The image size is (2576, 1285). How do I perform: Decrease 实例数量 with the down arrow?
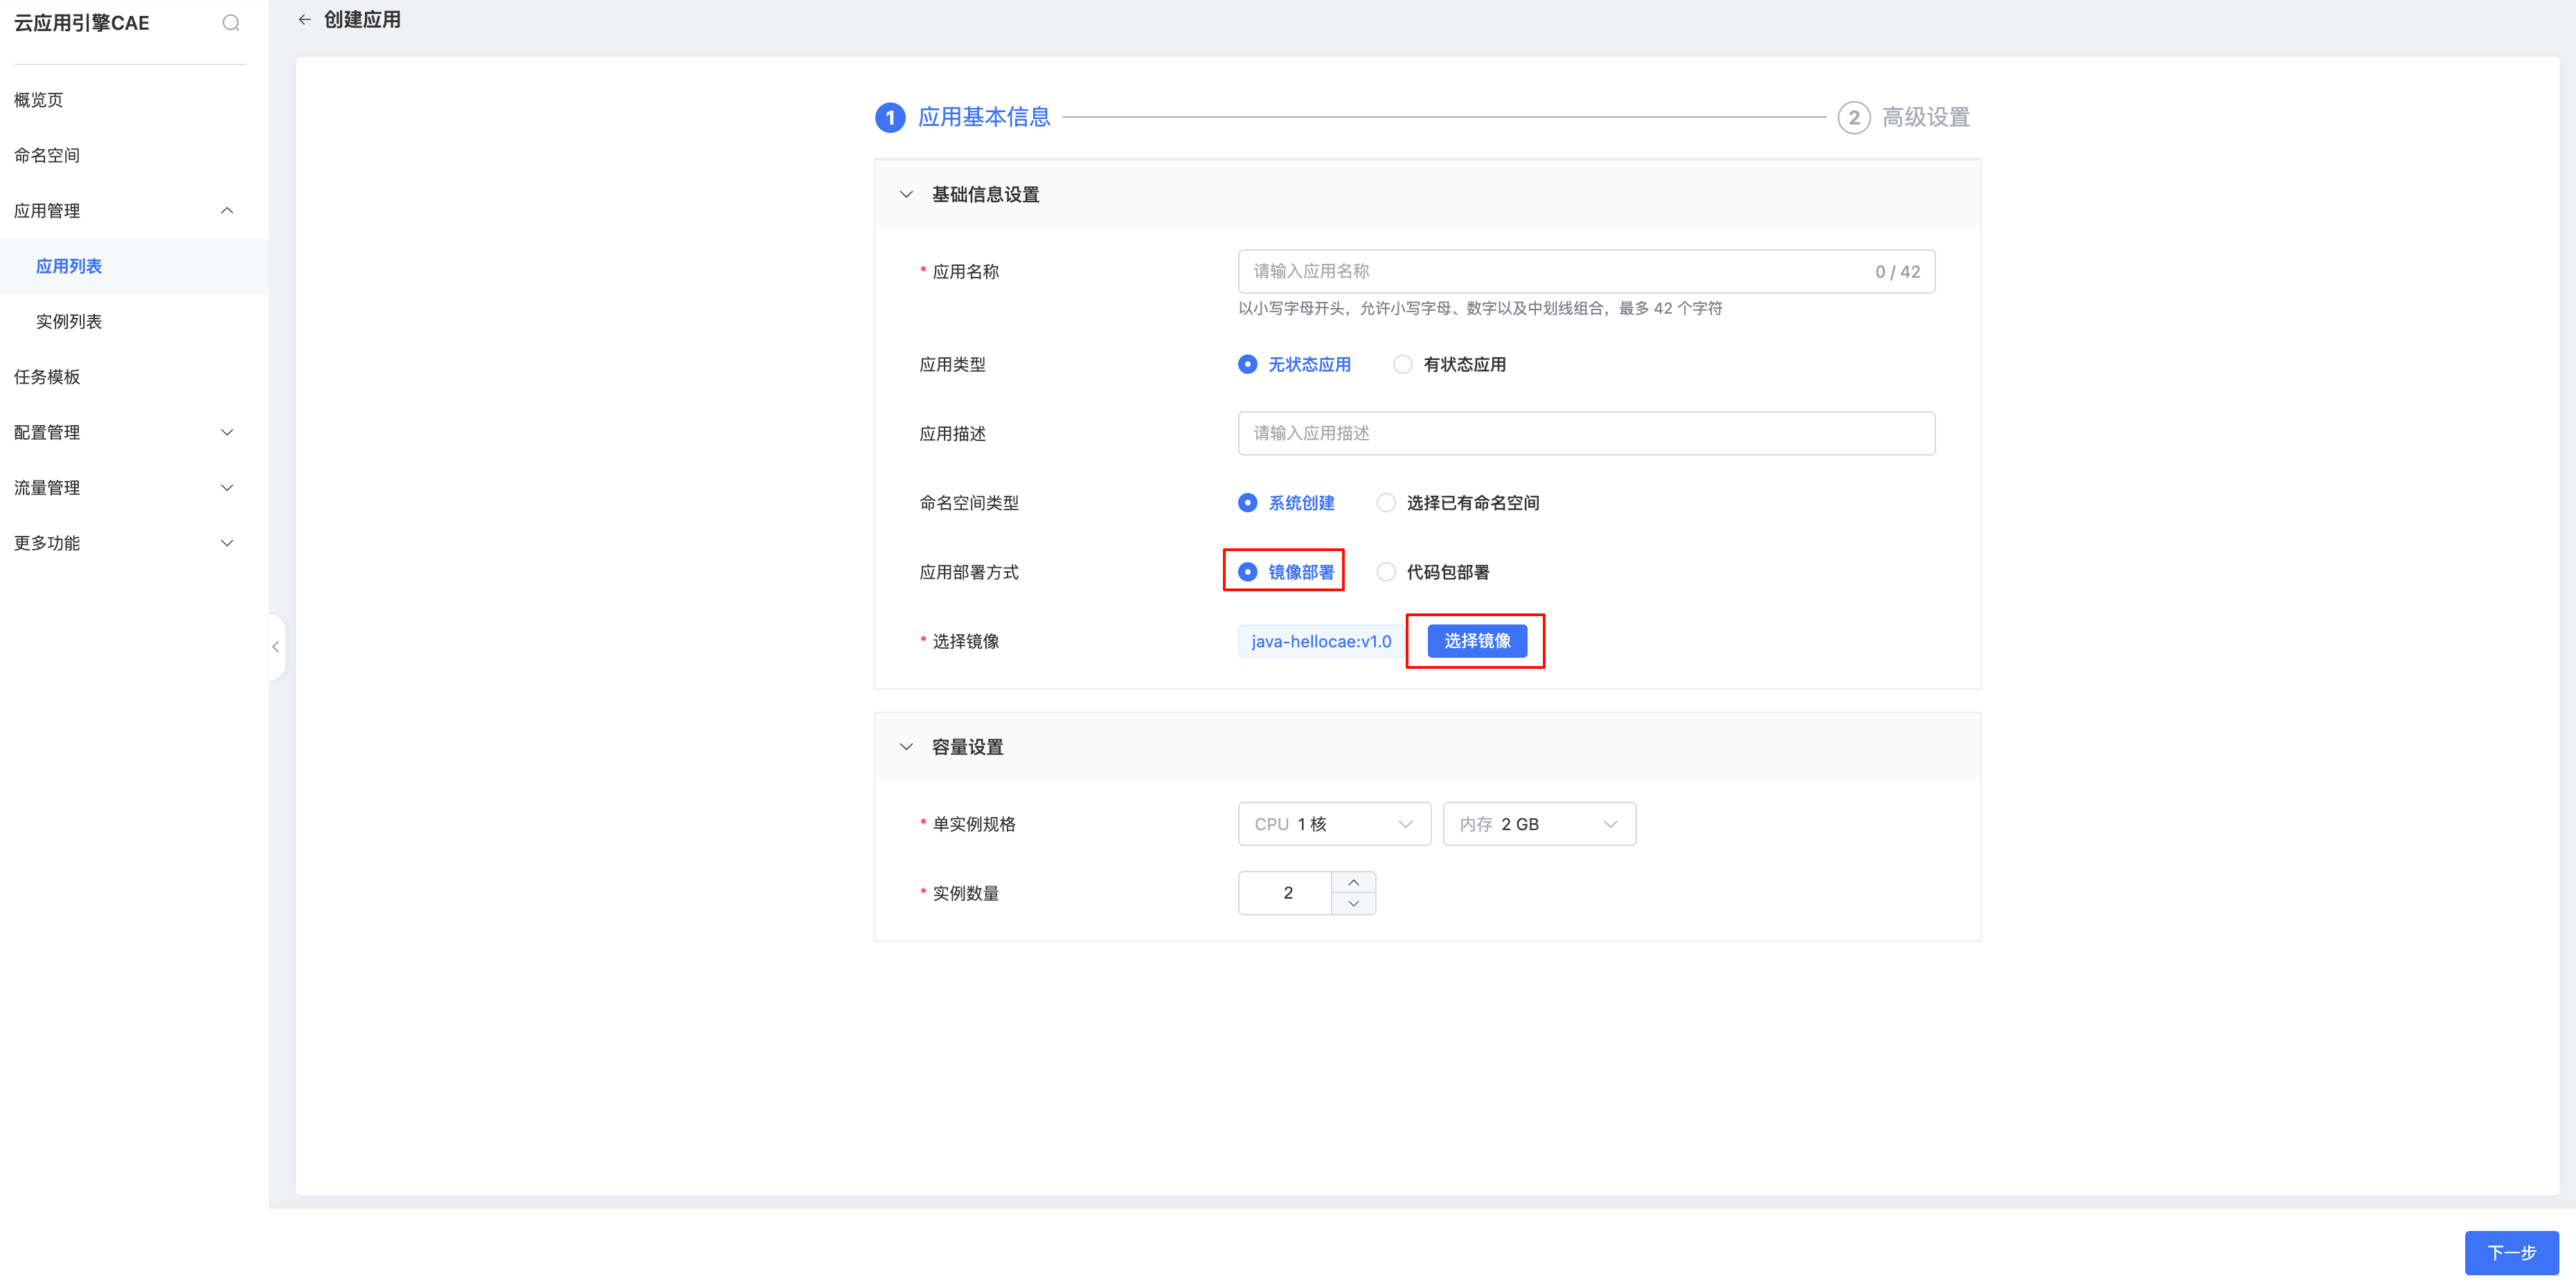point(1353,904)
